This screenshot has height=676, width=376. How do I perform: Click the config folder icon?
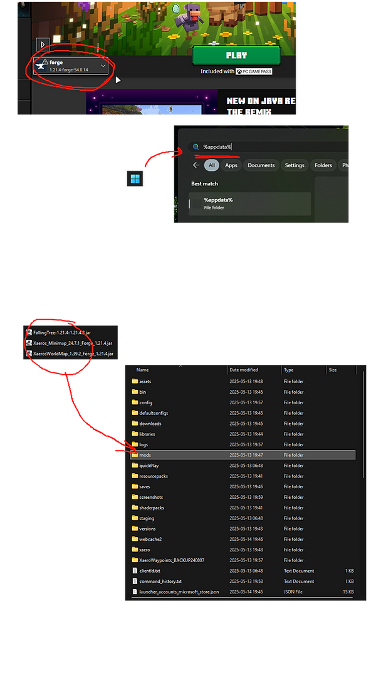click(x=135, y=402)
